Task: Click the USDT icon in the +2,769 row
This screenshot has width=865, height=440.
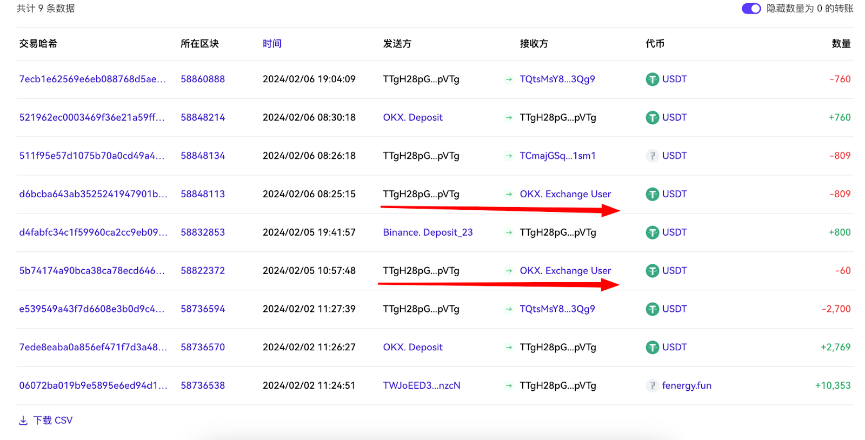Action: tap(652, 348)
